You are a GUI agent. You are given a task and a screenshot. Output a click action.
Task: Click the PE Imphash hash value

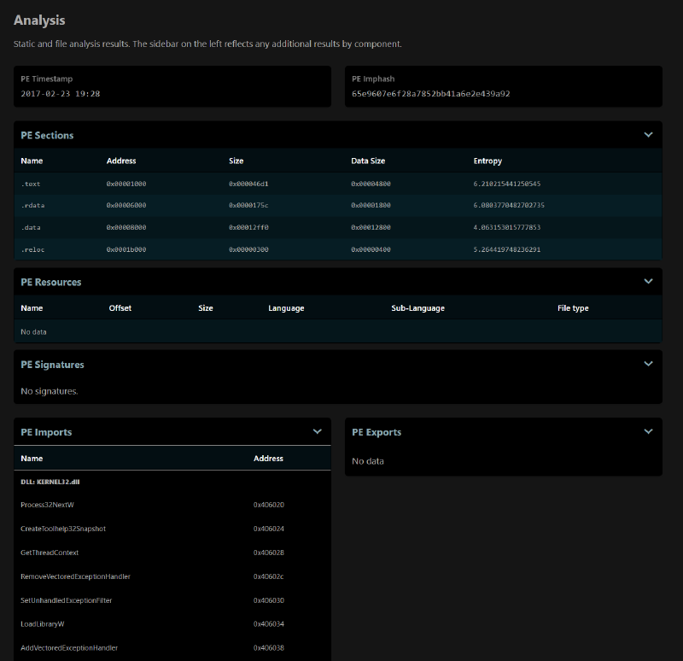point(430,93)
